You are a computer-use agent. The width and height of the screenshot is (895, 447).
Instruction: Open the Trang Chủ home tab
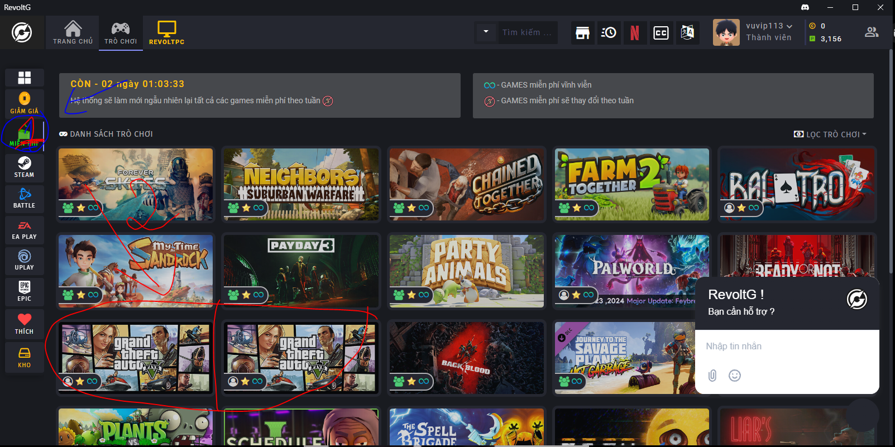[x=73, y=32]
